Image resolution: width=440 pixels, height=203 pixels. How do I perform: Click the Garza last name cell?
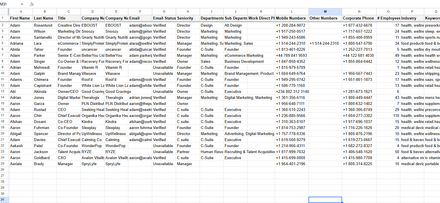click(45, 104)
